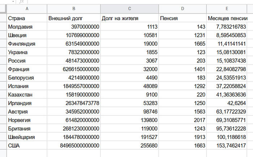Open the name box dropdown arrow
Screen dimensions: 253x157
point(13,1)
